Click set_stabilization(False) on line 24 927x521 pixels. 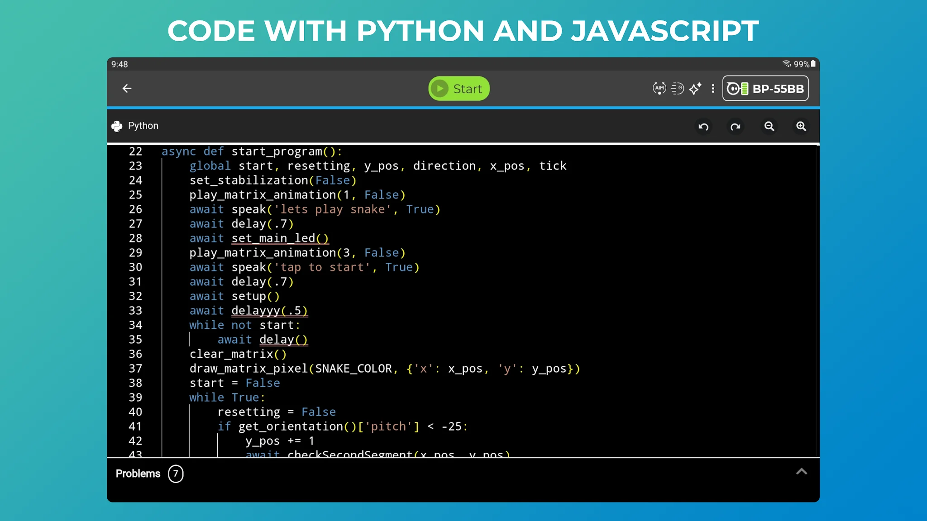(273, 180)
